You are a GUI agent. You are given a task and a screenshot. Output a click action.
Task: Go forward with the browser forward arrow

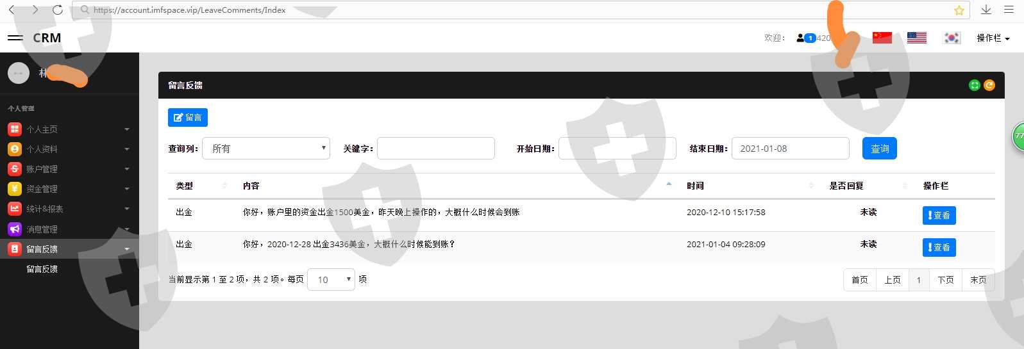coord(35,10)
